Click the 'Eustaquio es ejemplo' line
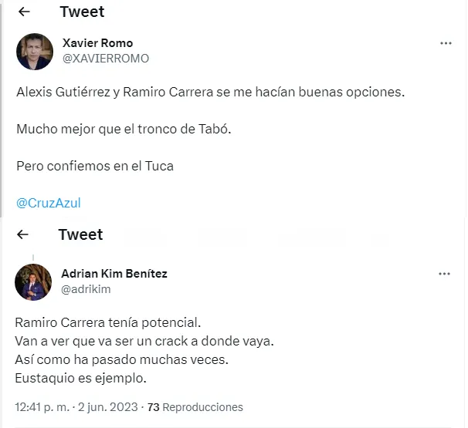Screen dimensions: 468x428 point(81,378)
